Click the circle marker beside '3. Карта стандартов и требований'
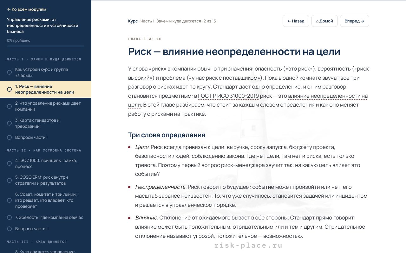This screenshot has height=253, width=406. [x=10, y=123]
